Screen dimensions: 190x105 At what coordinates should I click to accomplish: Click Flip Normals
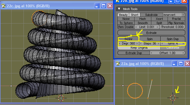point(176,23)
